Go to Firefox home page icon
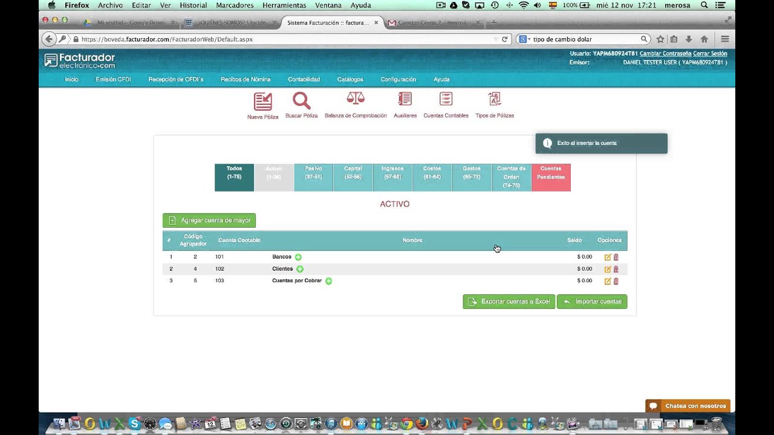The width and height of the screenshot is (774, 435). [704, 39]
